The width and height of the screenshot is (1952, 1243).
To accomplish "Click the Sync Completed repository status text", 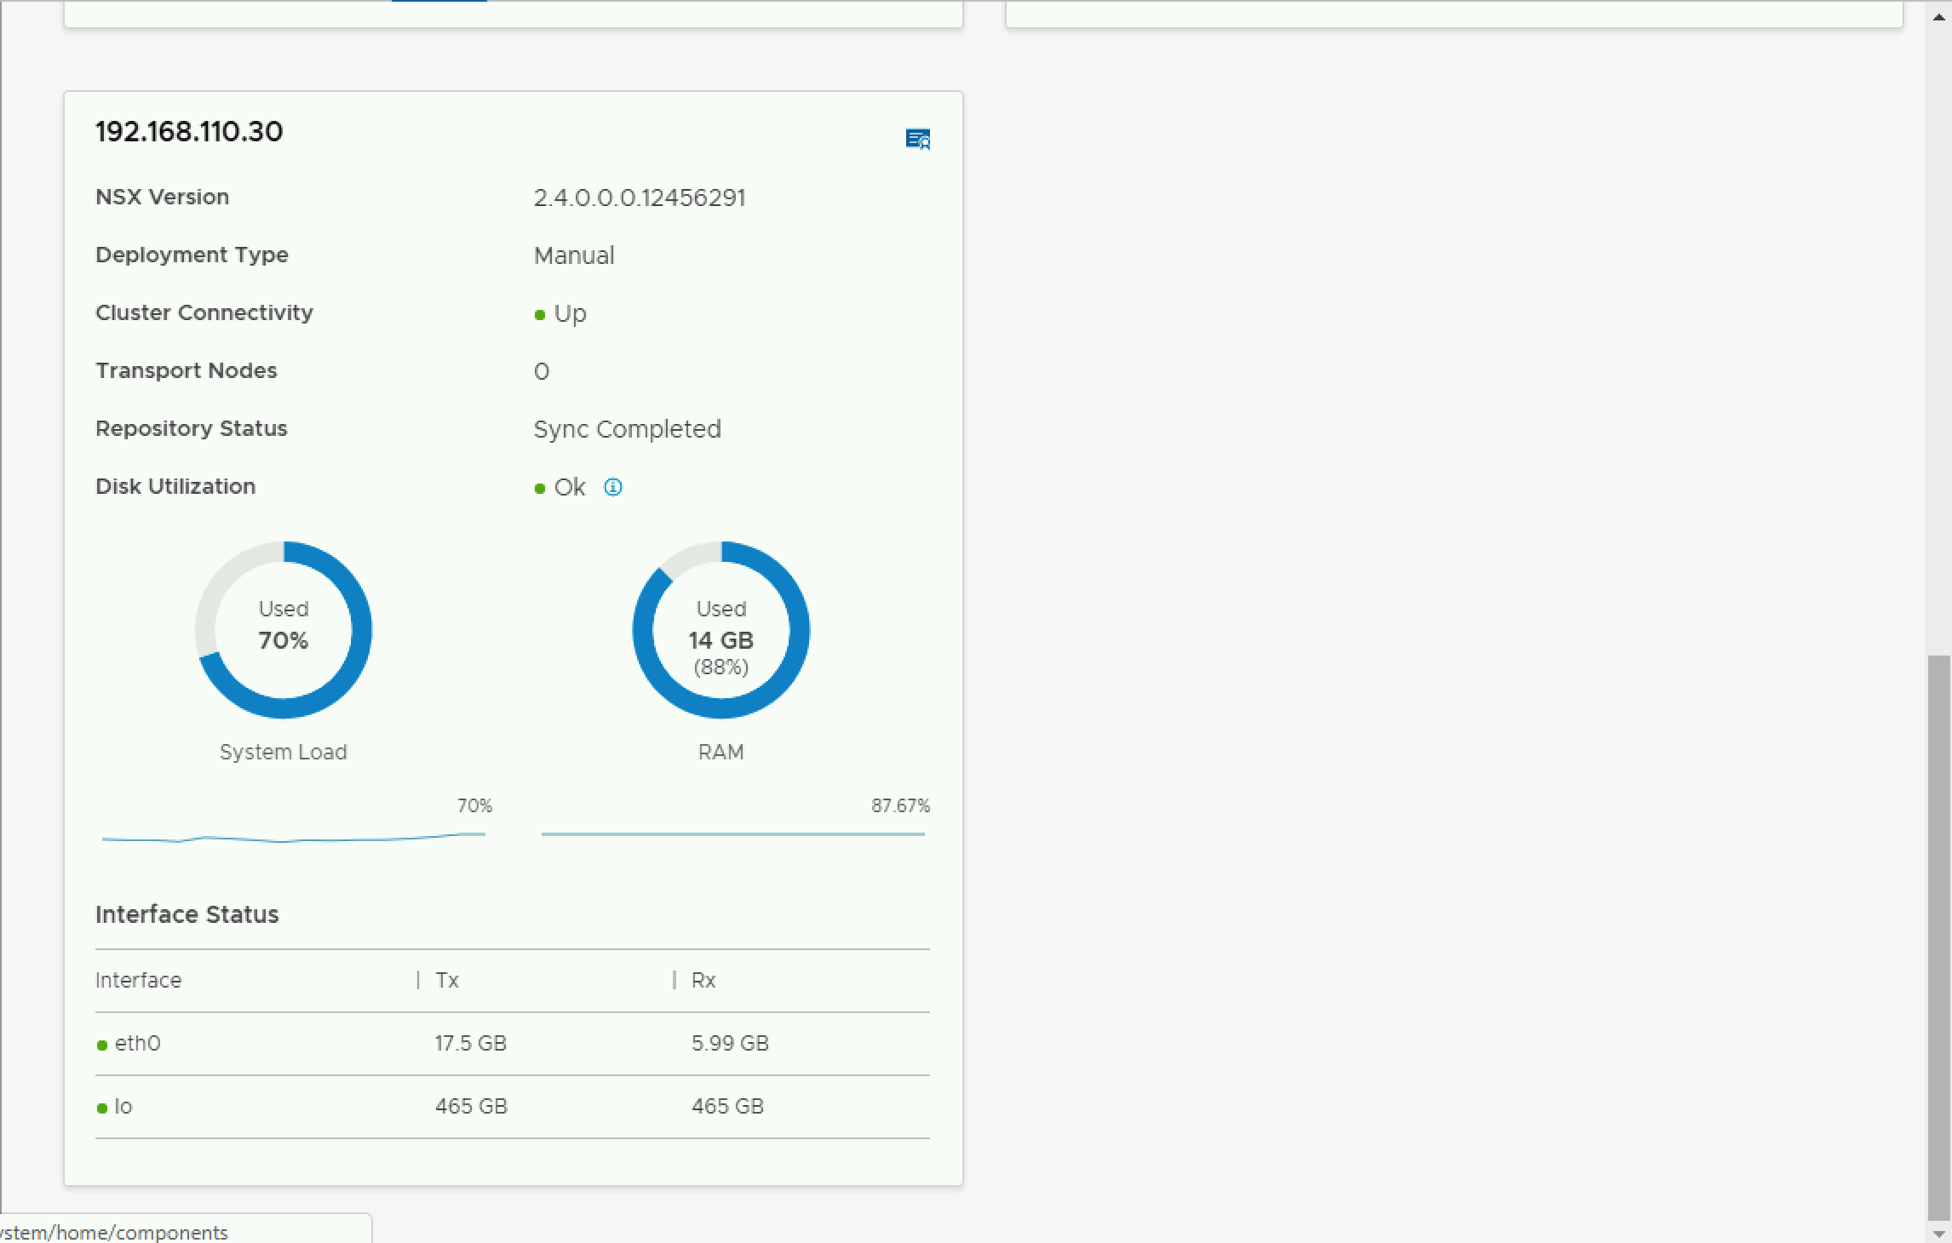I will click(627, 429).
